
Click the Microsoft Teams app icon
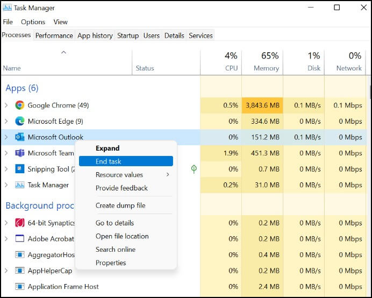pyautogui.click(x=20, y=153)
